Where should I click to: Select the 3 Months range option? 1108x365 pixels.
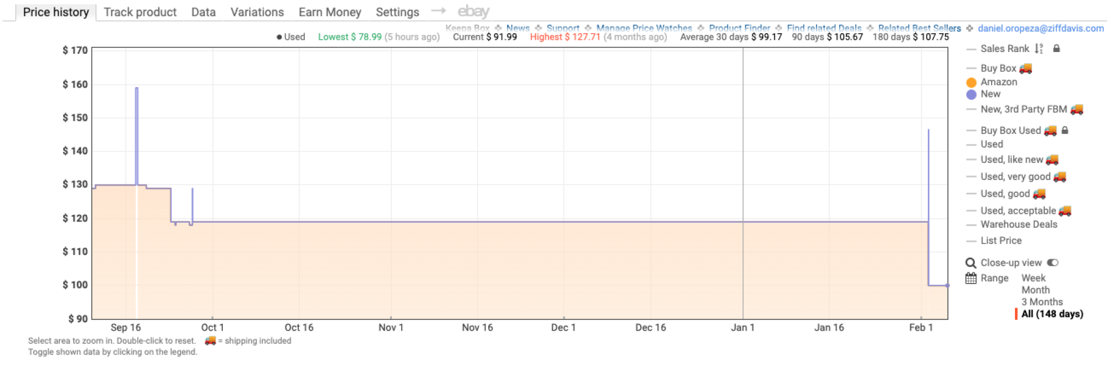pos(1041,302)
